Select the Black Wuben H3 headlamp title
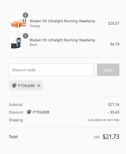The width and height of the screenshot is (126, 154). coord(62,40)
